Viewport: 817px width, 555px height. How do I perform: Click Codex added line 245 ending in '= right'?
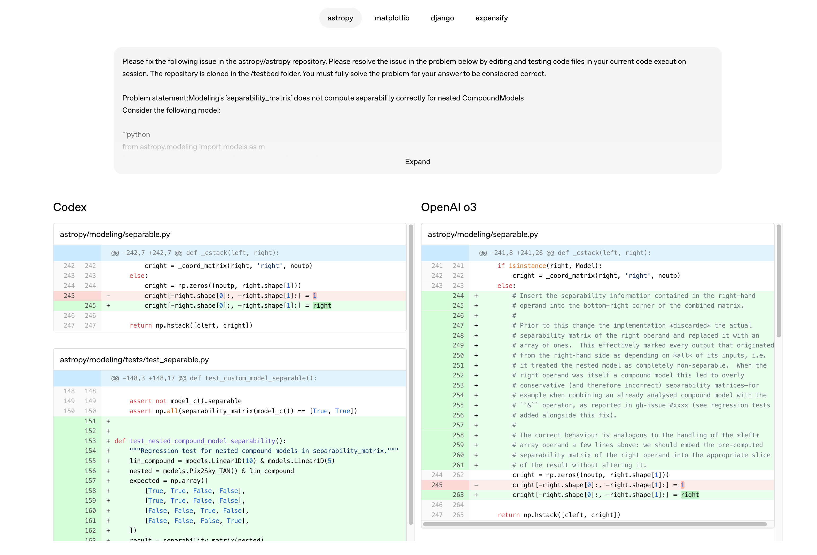pyautogui.click(x=230, y=306)
